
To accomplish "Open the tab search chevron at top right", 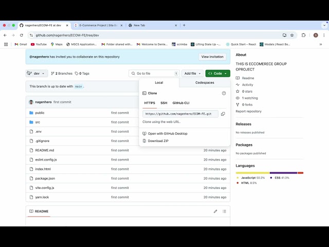I will click(x=324, y=25).
